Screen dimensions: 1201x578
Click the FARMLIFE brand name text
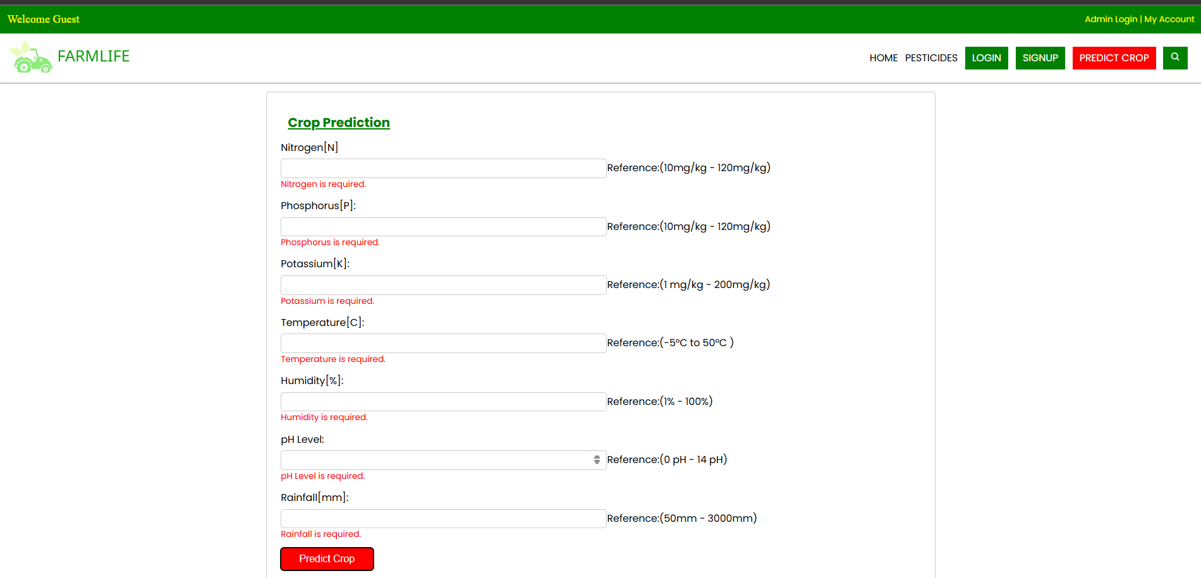93,56
